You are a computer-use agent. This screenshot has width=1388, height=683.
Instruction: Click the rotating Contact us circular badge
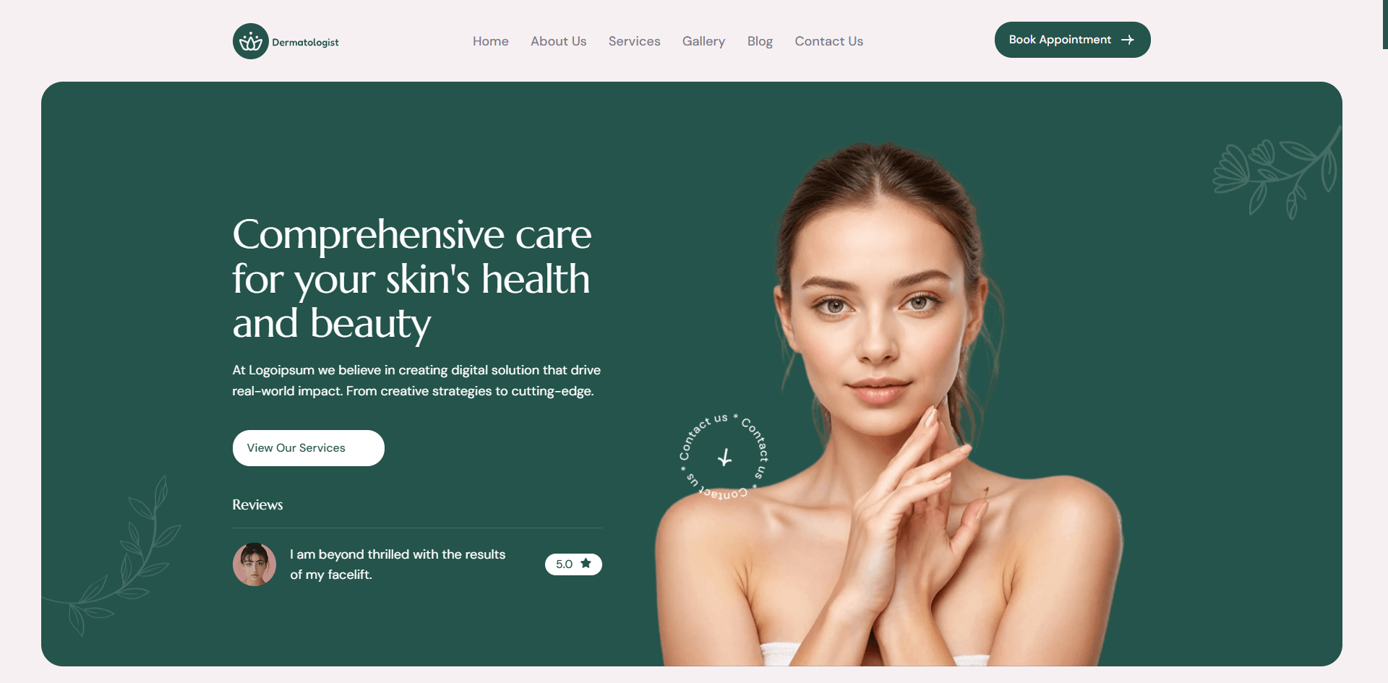(724, 457)
